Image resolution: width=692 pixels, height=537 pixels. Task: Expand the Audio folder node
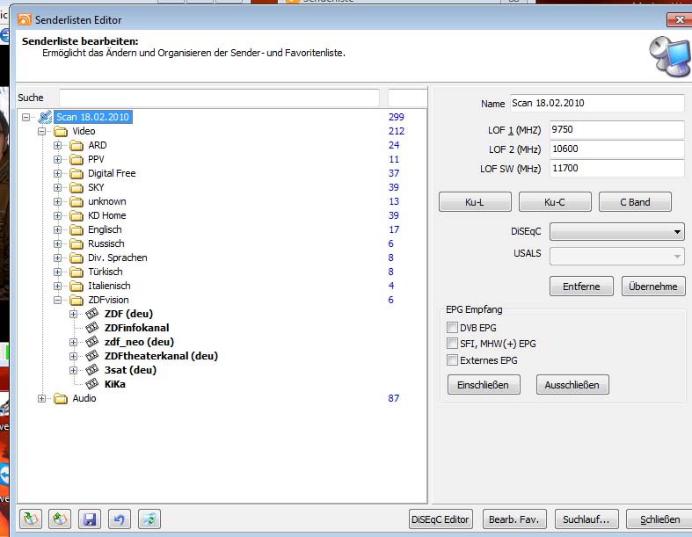[x=42, y=398]
